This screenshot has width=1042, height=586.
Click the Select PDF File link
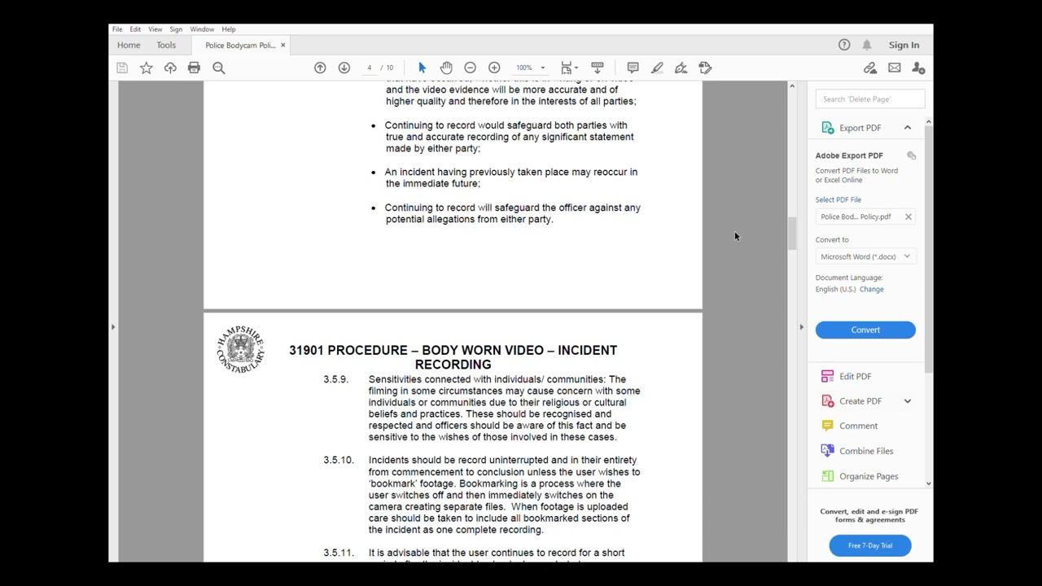click(x=838, y=199)
